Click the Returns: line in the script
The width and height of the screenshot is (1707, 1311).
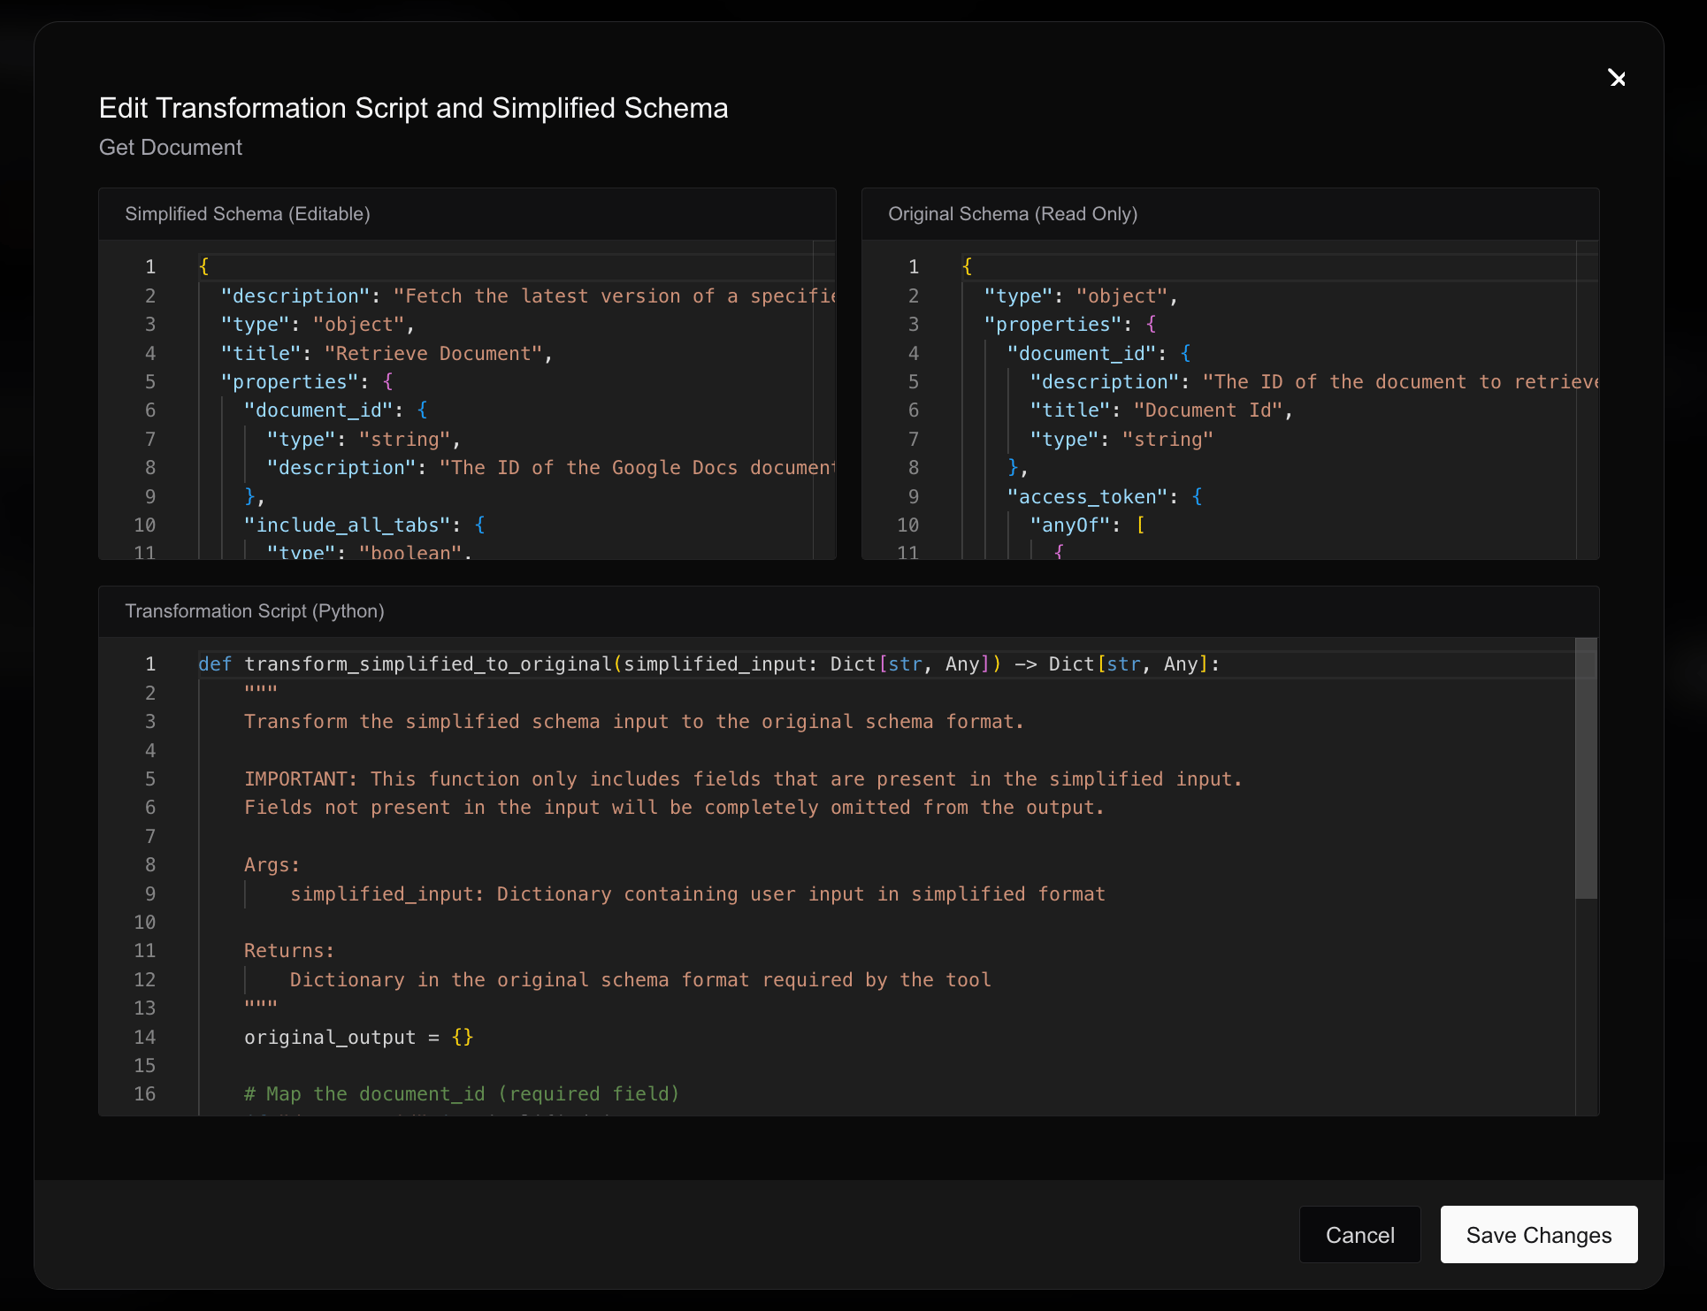coord(289,951)
